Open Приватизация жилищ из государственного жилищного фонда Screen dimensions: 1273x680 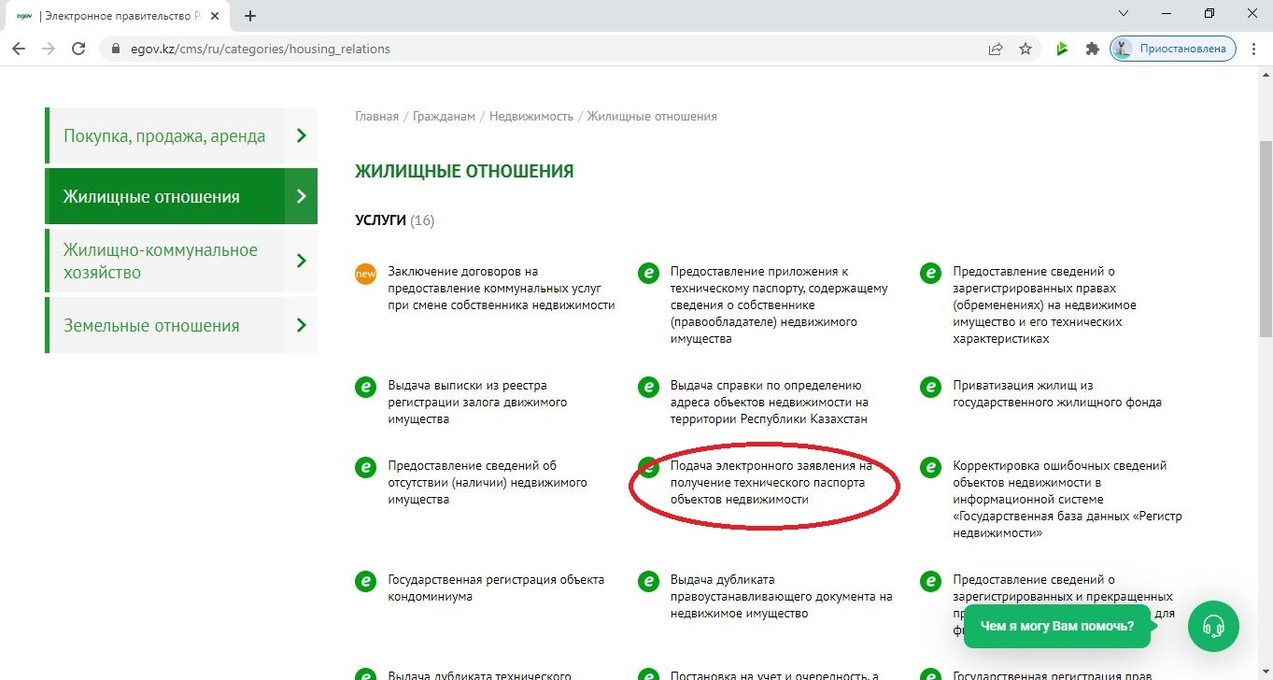click(x=1057, y=394)
